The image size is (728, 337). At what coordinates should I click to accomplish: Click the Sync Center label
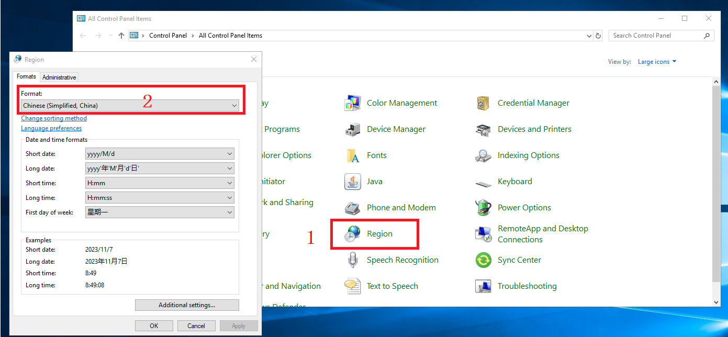[519, 260]
